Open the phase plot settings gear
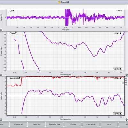This screenshot has height=128, width=128. click(x=126, y=75)
